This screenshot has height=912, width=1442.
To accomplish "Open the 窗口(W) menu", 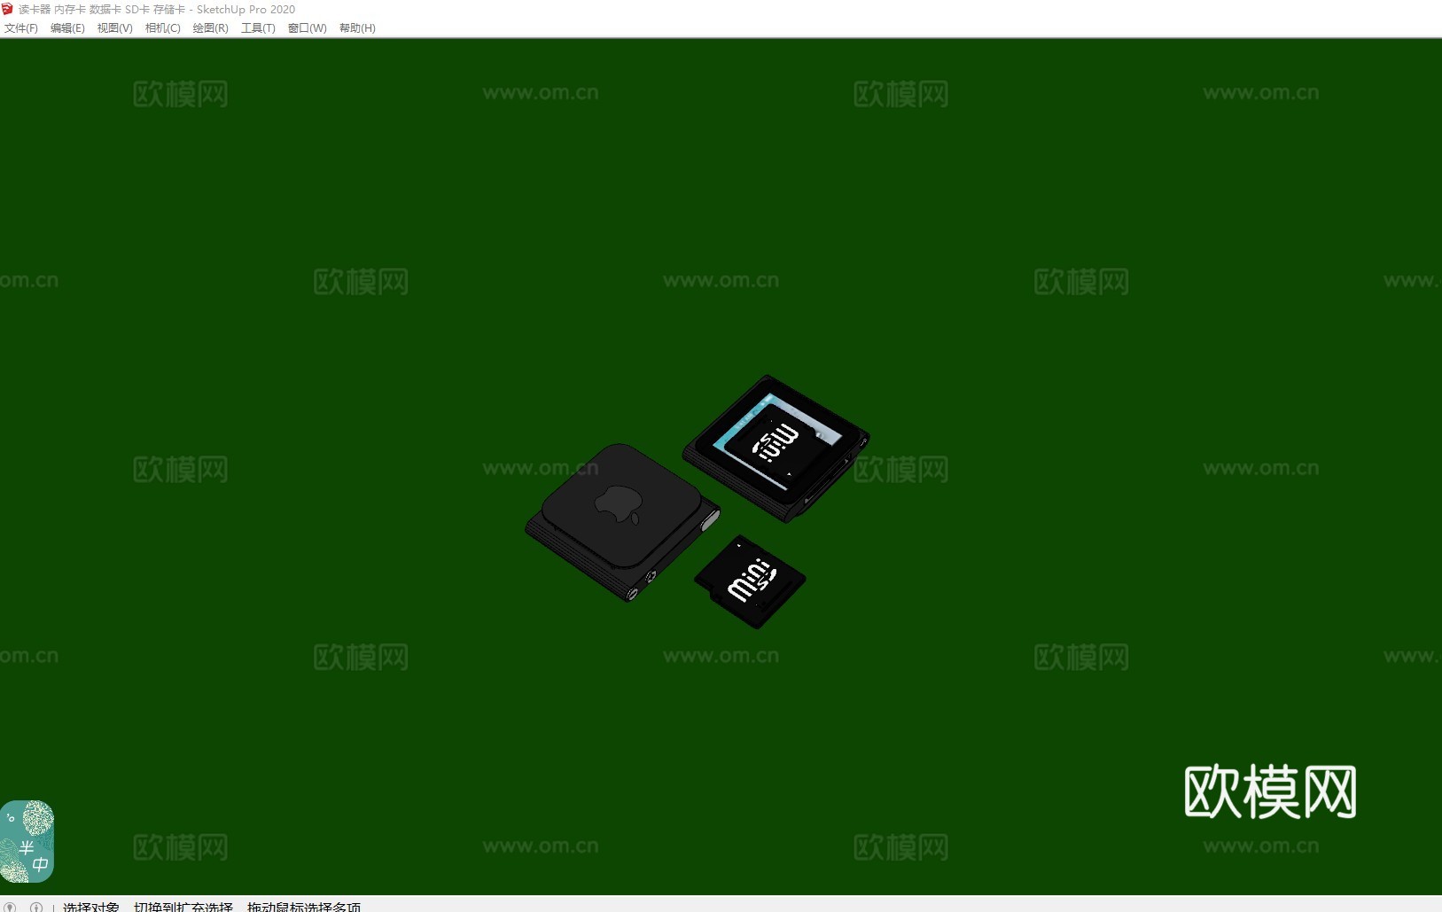I will coord(308,28).
